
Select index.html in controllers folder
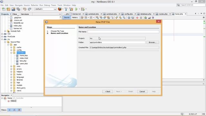(24, 58)
